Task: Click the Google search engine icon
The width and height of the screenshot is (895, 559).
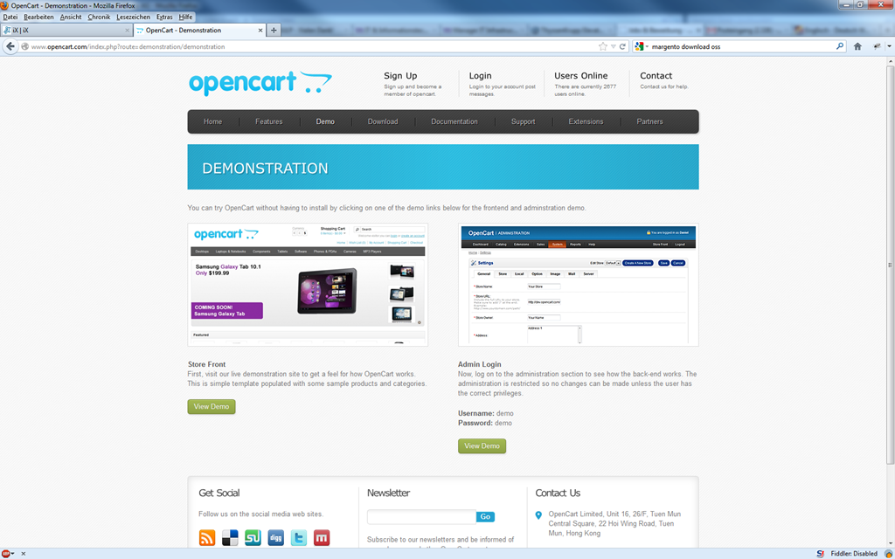Action: click(x=639, y=47)
